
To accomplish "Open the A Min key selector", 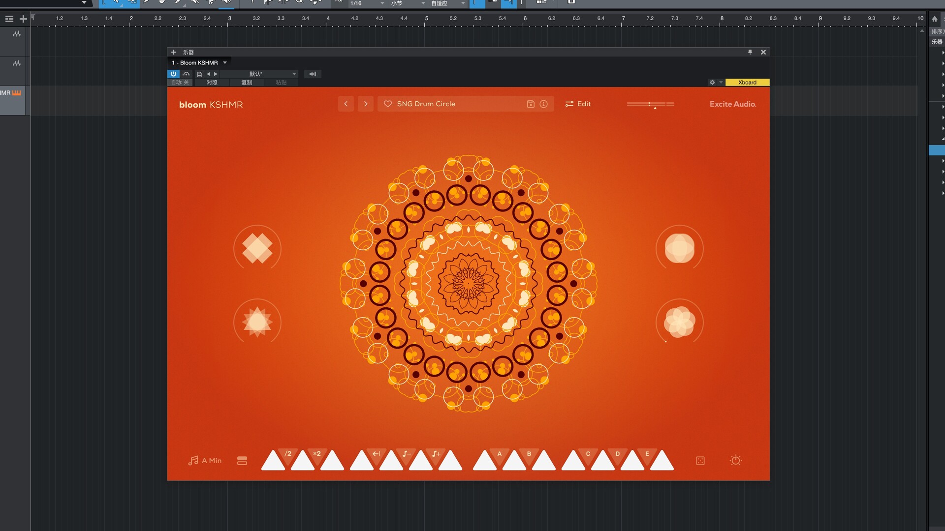I will coord(205,460).
